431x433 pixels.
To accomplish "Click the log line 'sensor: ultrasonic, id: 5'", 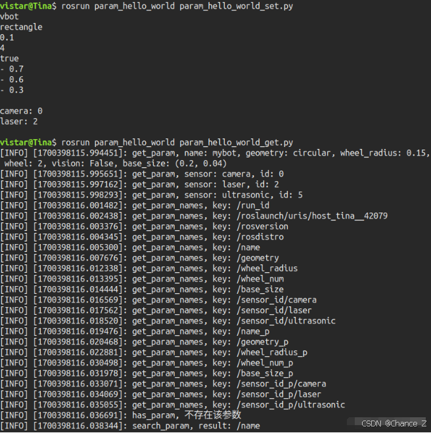I will pos(151,195).
